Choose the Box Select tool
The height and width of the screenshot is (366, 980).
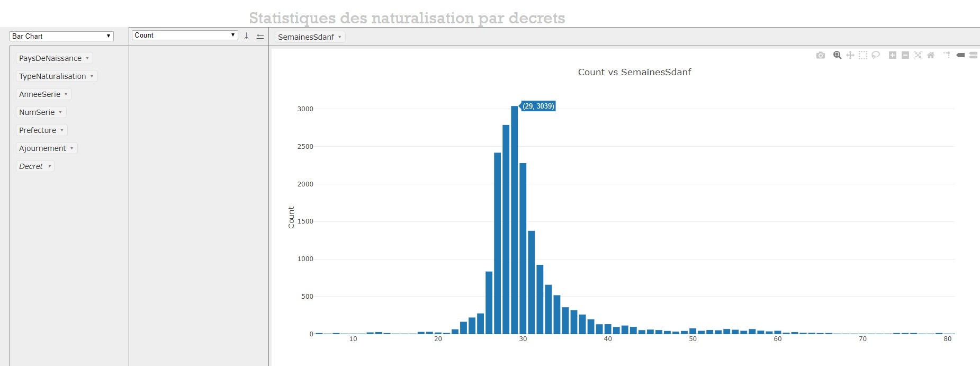(863, 55)
